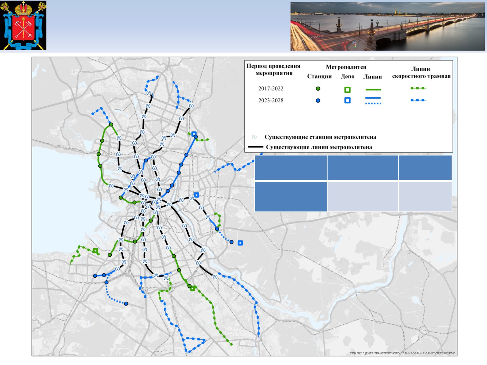This screenshot has height=365, width=487.
Task: Select the '2023-2028' period label
Action: (x=271, y=101)
